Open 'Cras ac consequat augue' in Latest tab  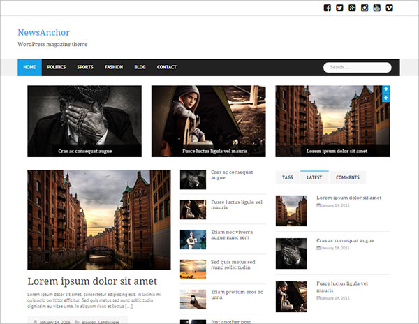[345, 240]
